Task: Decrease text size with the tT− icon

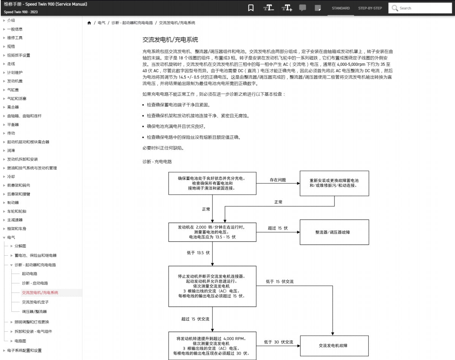Action: pyautogui.click(x=268, y=8)
